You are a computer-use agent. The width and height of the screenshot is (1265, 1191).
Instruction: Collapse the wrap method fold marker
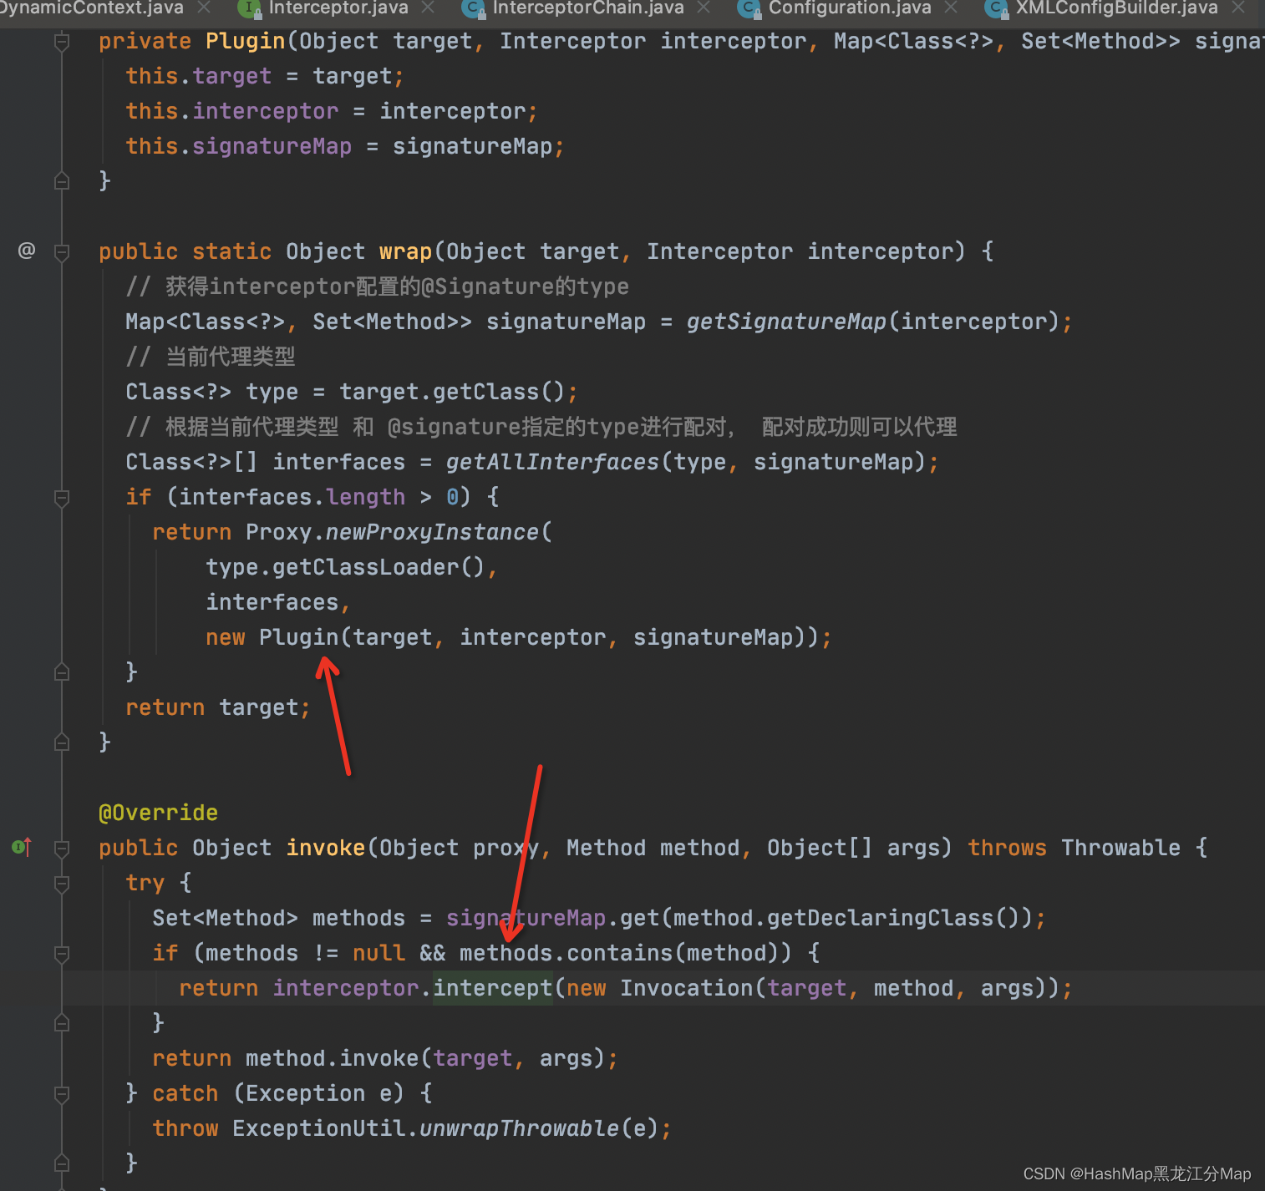point(62,251)
